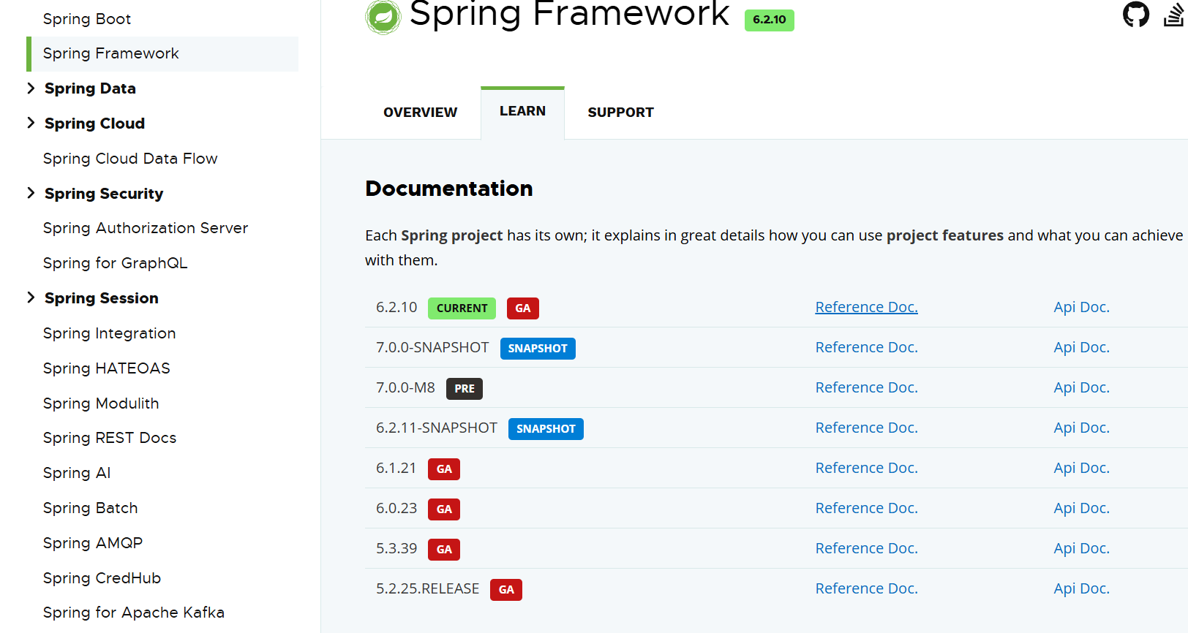Click the GA badge for 6.0.23

444,509
